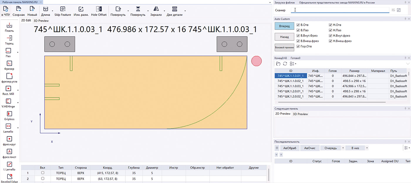411x183 pixels.
Task: Uncheck the В.Отв checkbox
Action: click(x=298, y=25)
